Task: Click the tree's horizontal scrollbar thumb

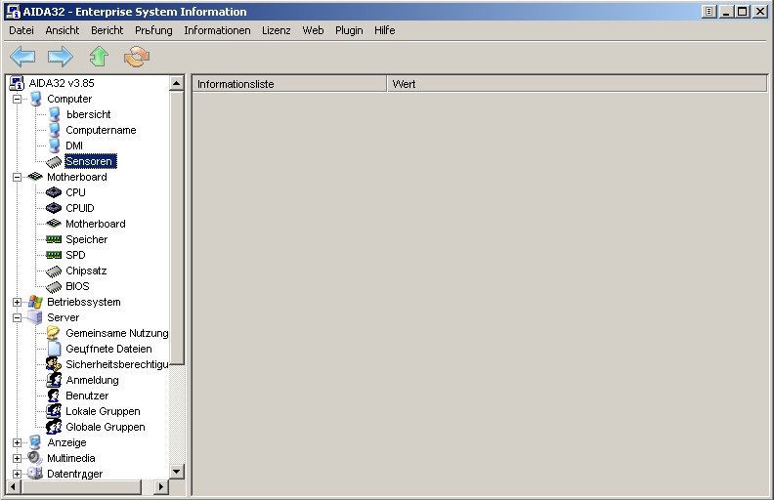Action: 81,486
